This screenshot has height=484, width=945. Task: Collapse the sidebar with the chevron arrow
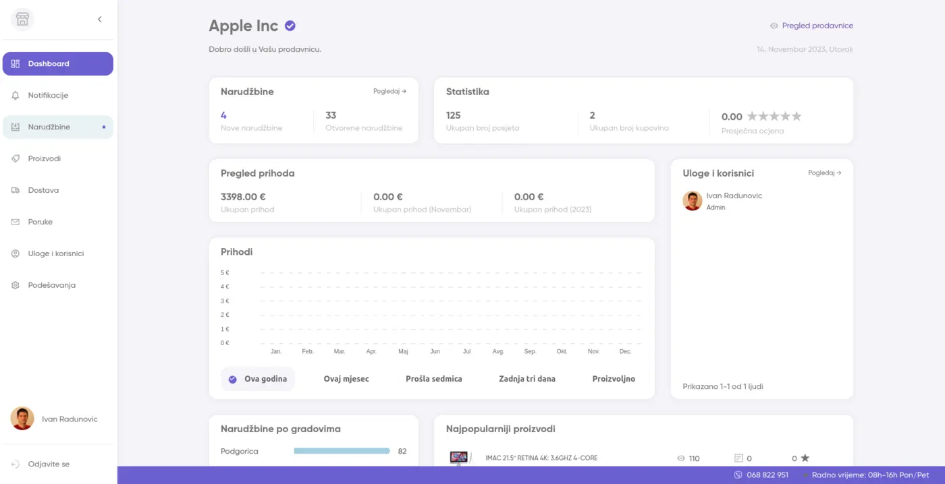100,20
